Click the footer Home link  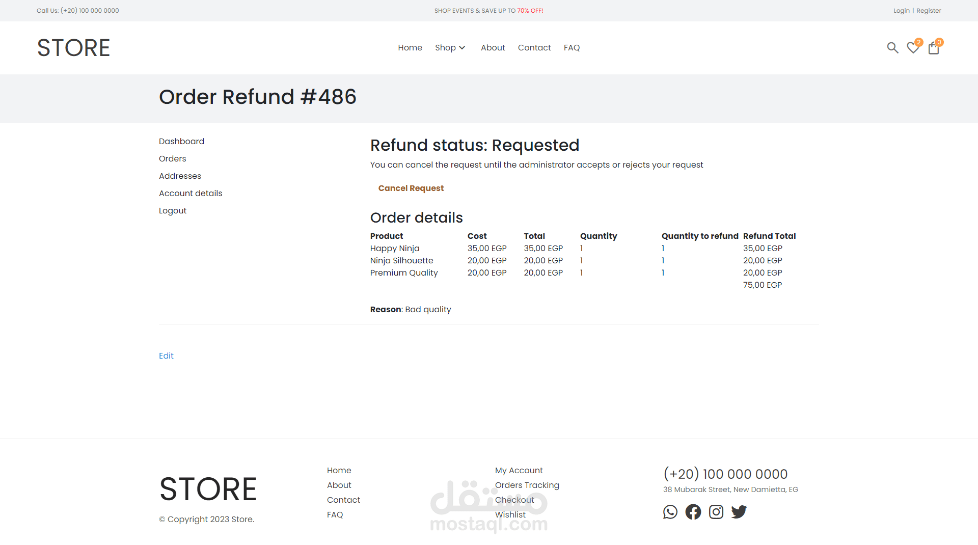point(339,470)
